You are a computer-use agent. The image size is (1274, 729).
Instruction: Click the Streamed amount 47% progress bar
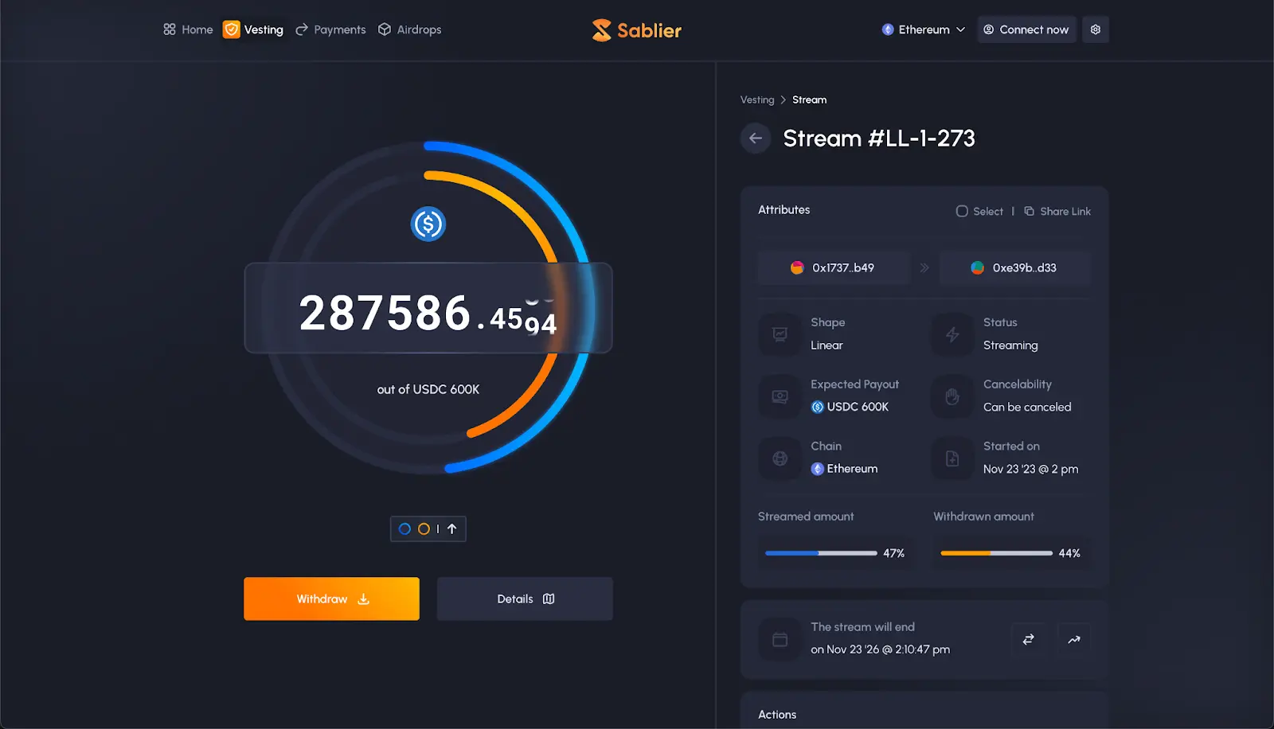pos(821,553)
